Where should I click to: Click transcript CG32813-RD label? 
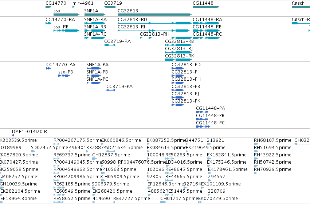[x=133, y=20]
